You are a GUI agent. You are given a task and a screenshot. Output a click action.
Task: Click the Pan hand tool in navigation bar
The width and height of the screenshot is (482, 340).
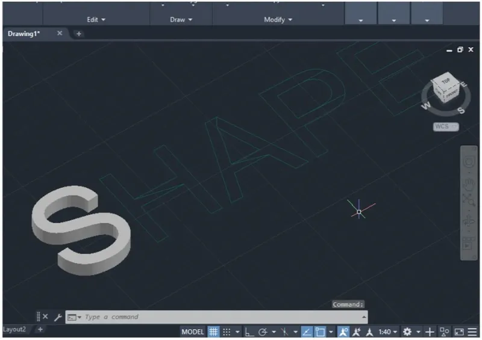click(x=468, y=183)
